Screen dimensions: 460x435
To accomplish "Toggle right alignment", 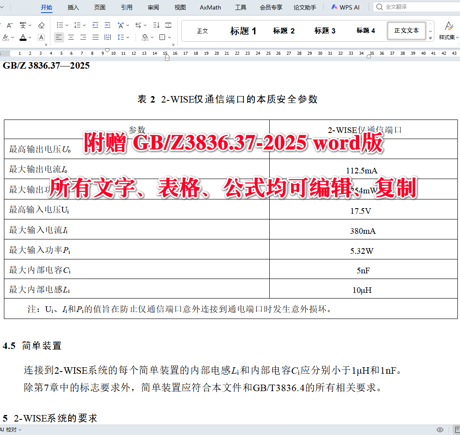I will click(x=83, y=37).
